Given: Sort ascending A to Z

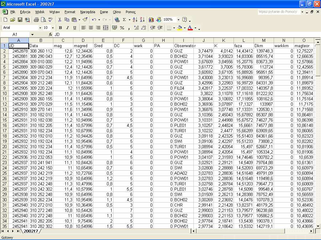Looking at the screenshot, I should click(x=135, y=20).
